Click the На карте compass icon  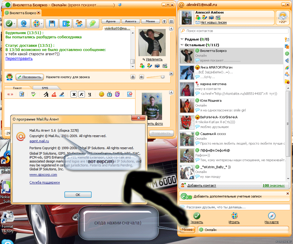[x=272, y=216]
